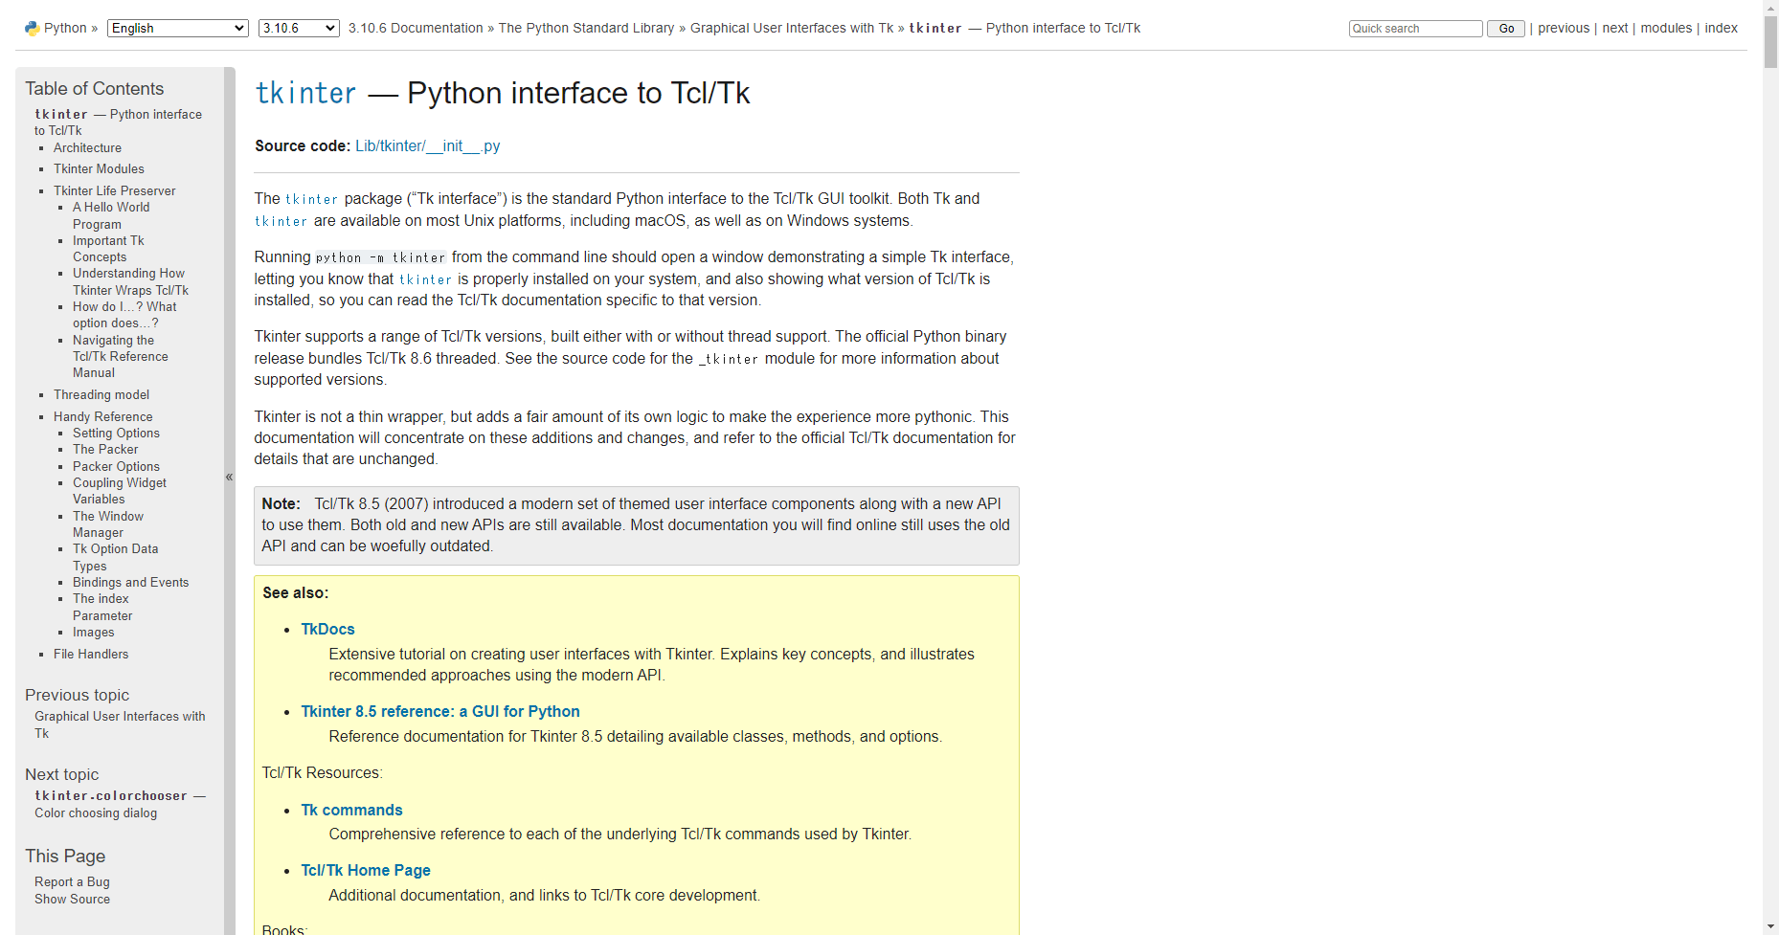Open the English language dropdown

point(178,29)
